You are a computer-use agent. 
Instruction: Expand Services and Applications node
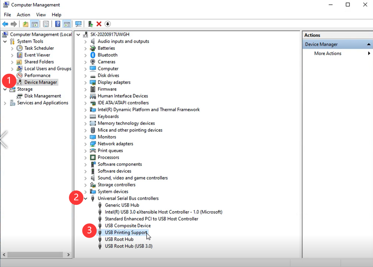[5, 103]
